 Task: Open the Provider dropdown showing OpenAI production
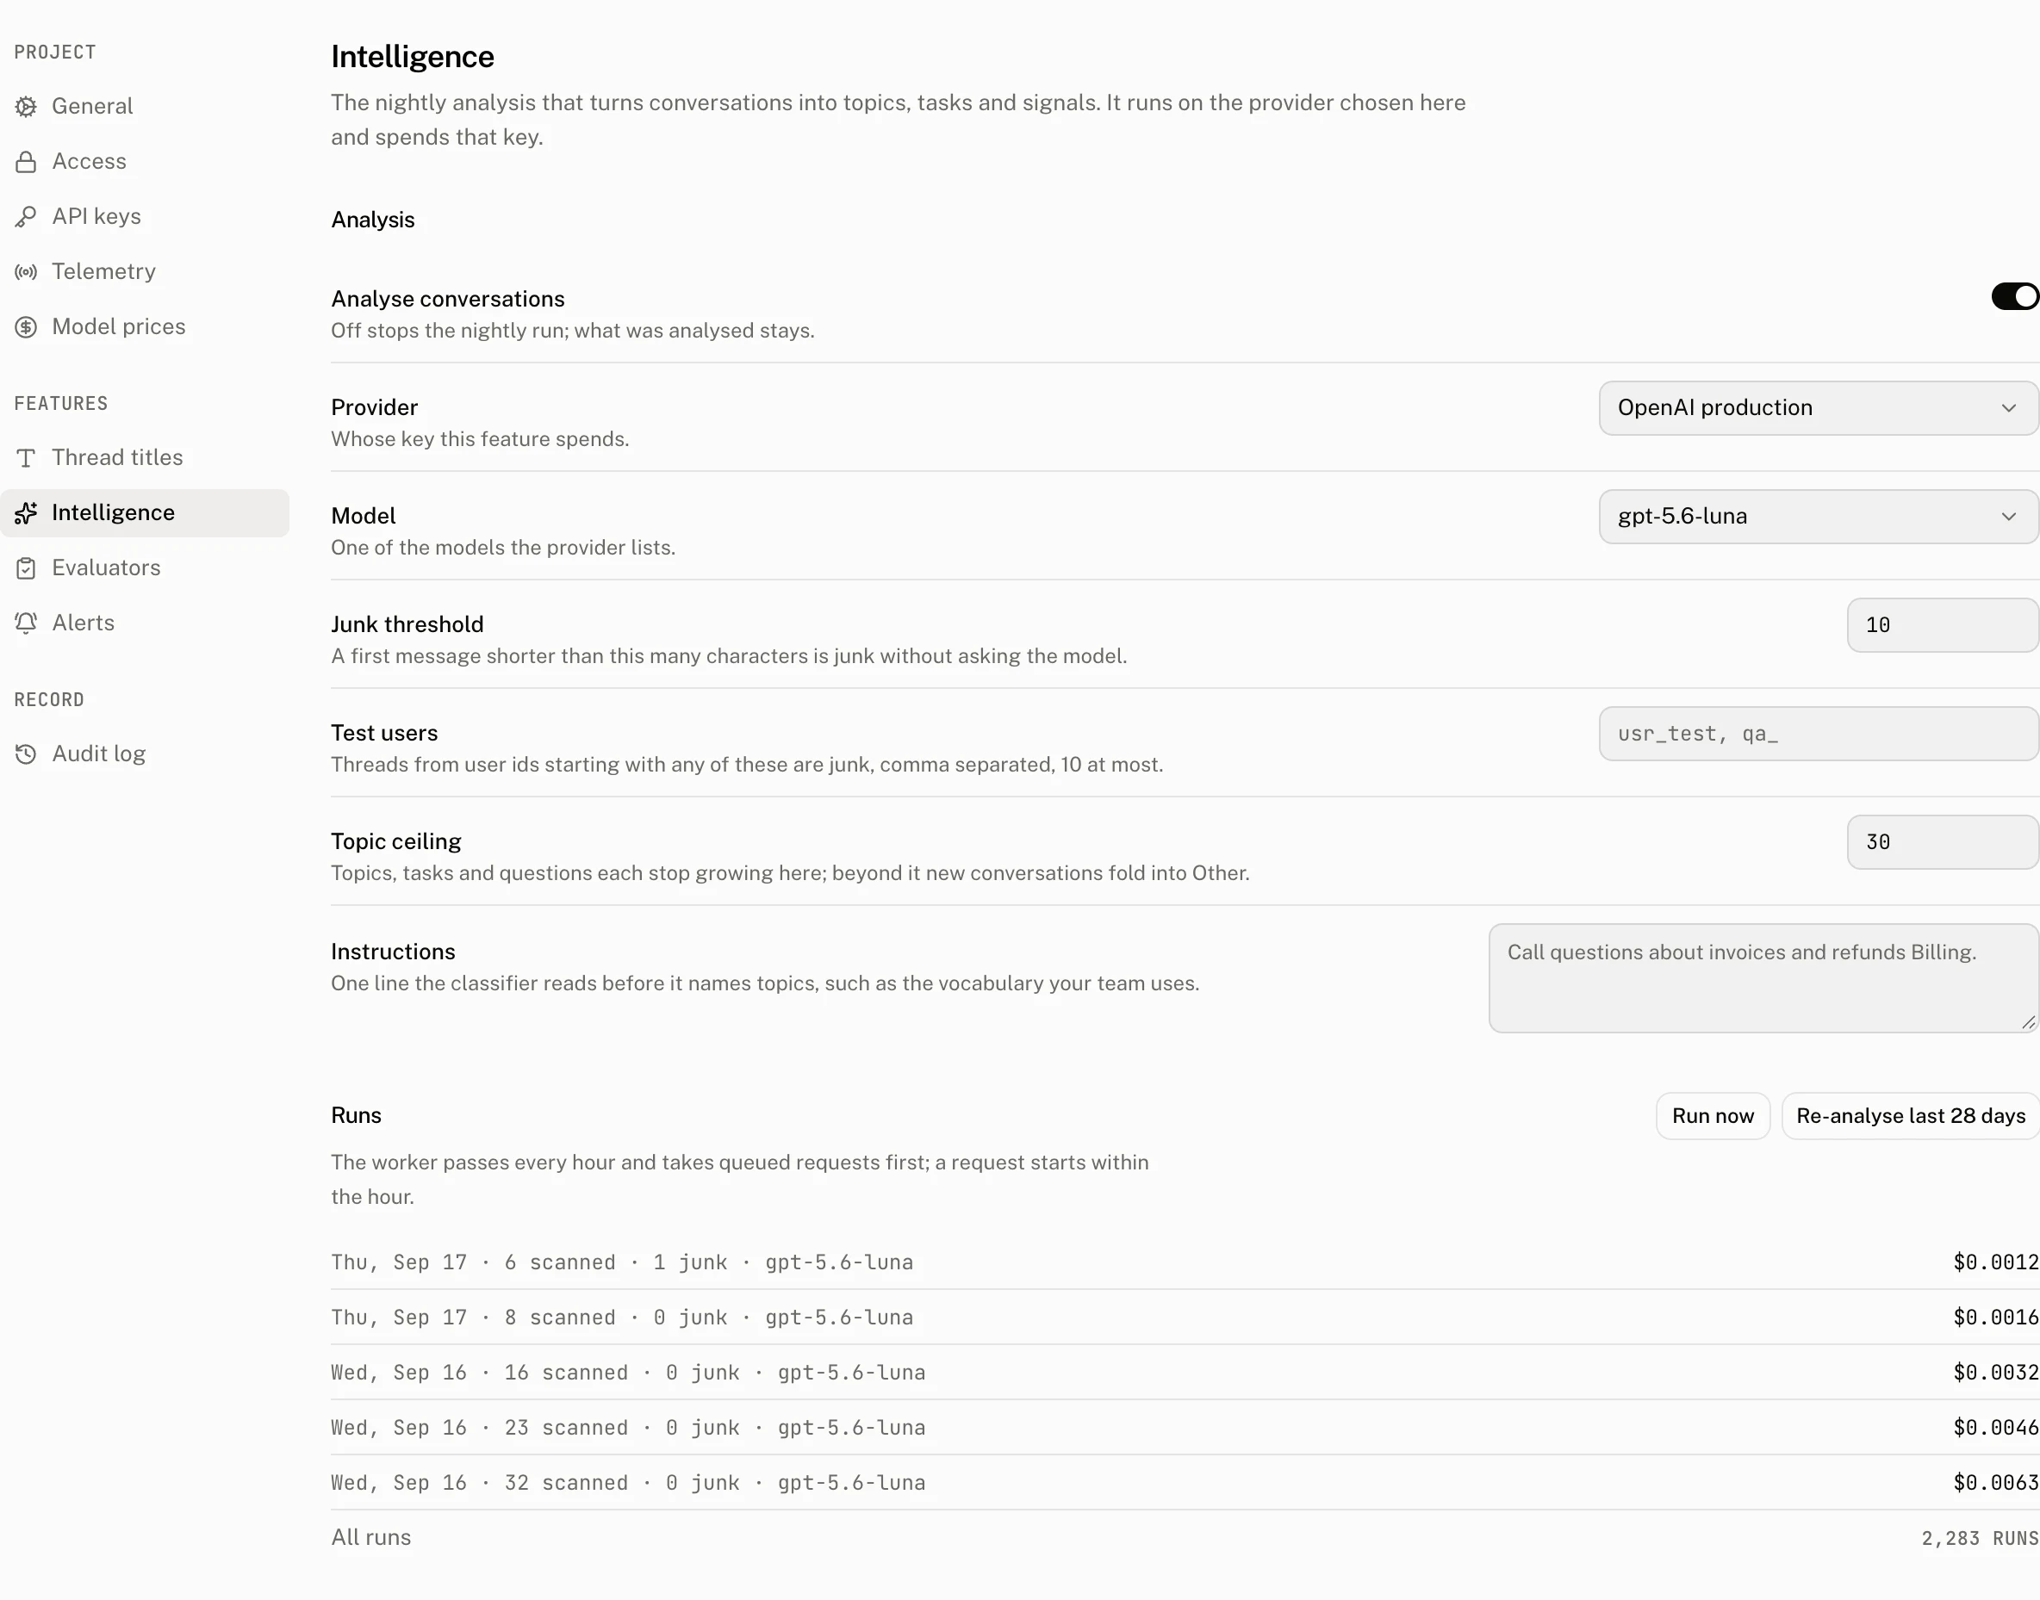tap(1819, 408)
